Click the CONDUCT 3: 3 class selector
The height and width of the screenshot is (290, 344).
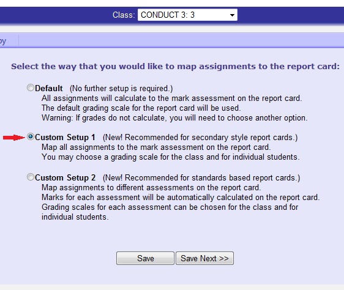pos(187,15)
